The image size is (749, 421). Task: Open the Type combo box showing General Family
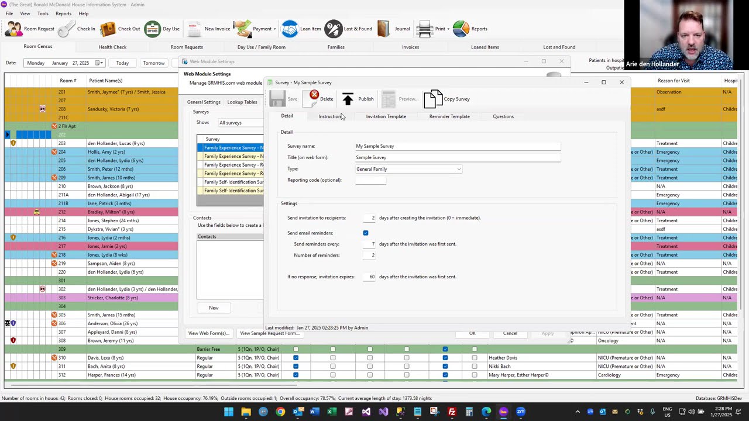tap(408, 169)
